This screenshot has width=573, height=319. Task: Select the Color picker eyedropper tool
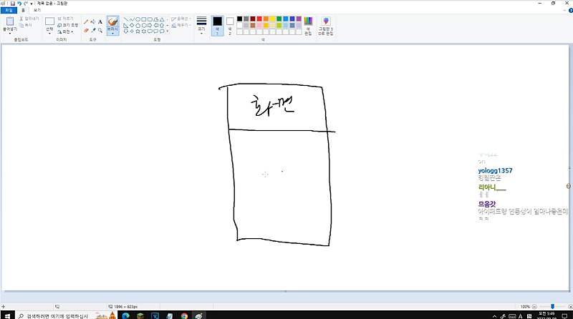(93, 30)
